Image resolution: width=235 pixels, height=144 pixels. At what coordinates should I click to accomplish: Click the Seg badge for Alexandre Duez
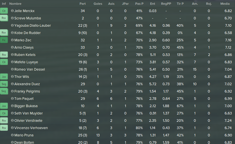4,84
